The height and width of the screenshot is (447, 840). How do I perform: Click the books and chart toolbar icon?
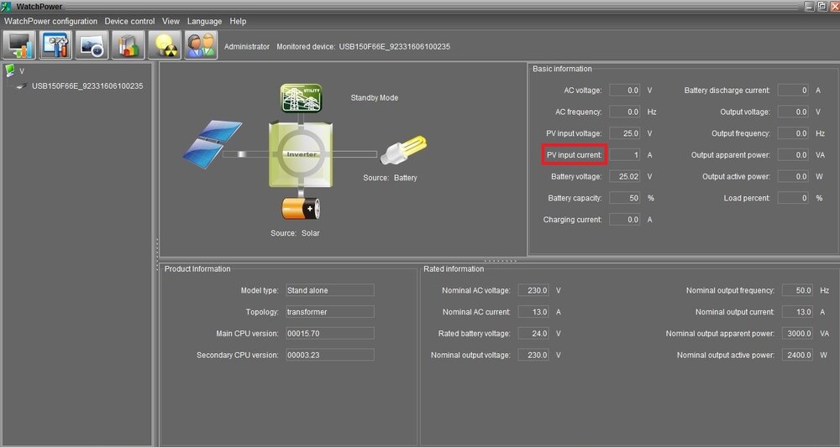pyautogui.click(x=129, y=45)
